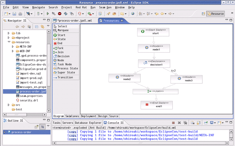Click console scroll lock icon

click(x=199, y=123)
